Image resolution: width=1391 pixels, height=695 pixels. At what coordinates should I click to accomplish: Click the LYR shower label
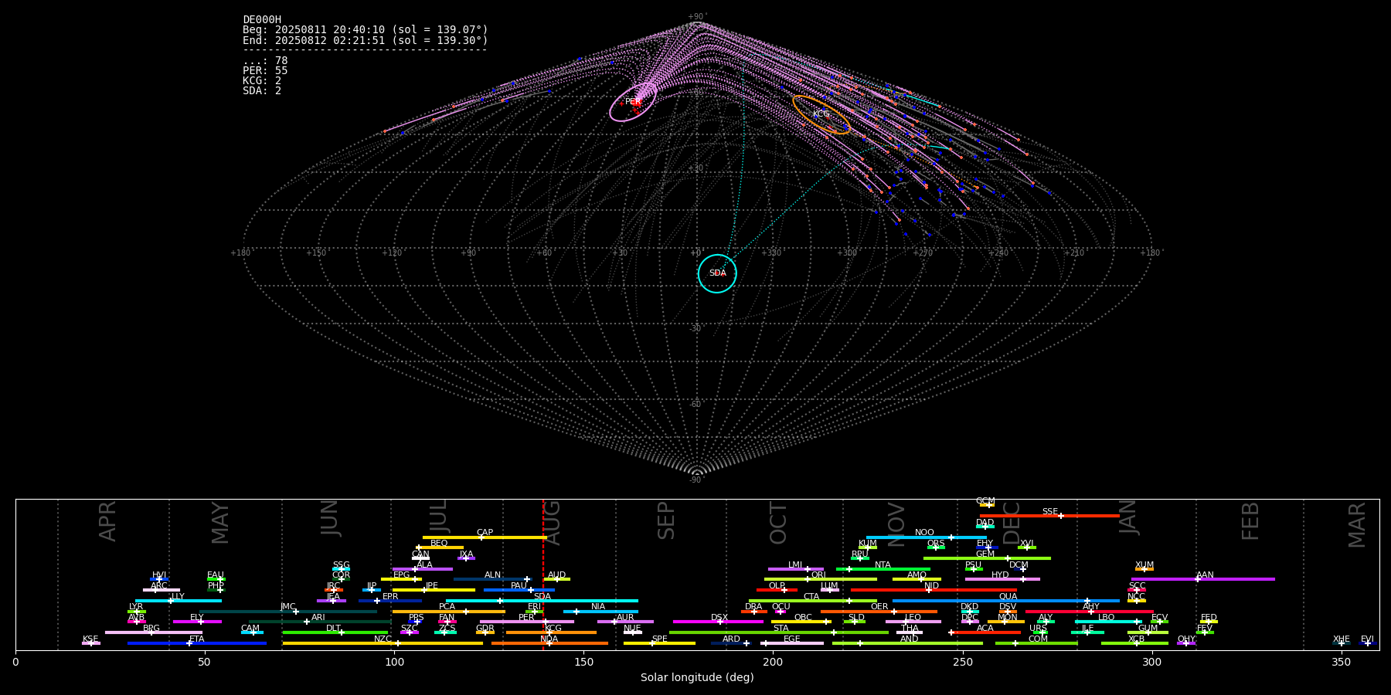point(136,607)
